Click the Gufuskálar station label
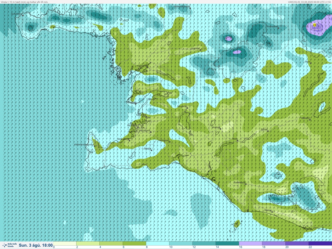332x249 pixels. [16, 14]
